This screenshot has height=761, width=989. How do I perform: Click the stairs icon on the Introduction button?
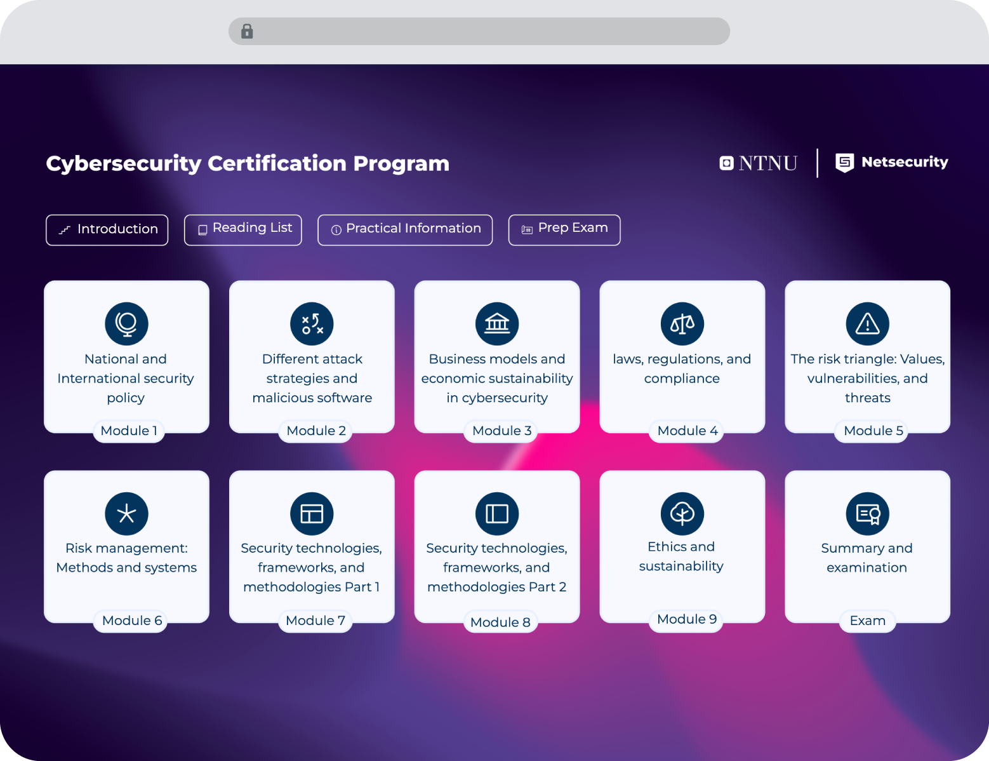click(x=64, y=230)
